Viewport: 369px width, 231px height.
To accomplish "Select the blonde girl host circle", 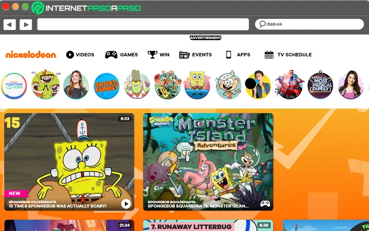I will pyautogui.click(x=76, y=85).
